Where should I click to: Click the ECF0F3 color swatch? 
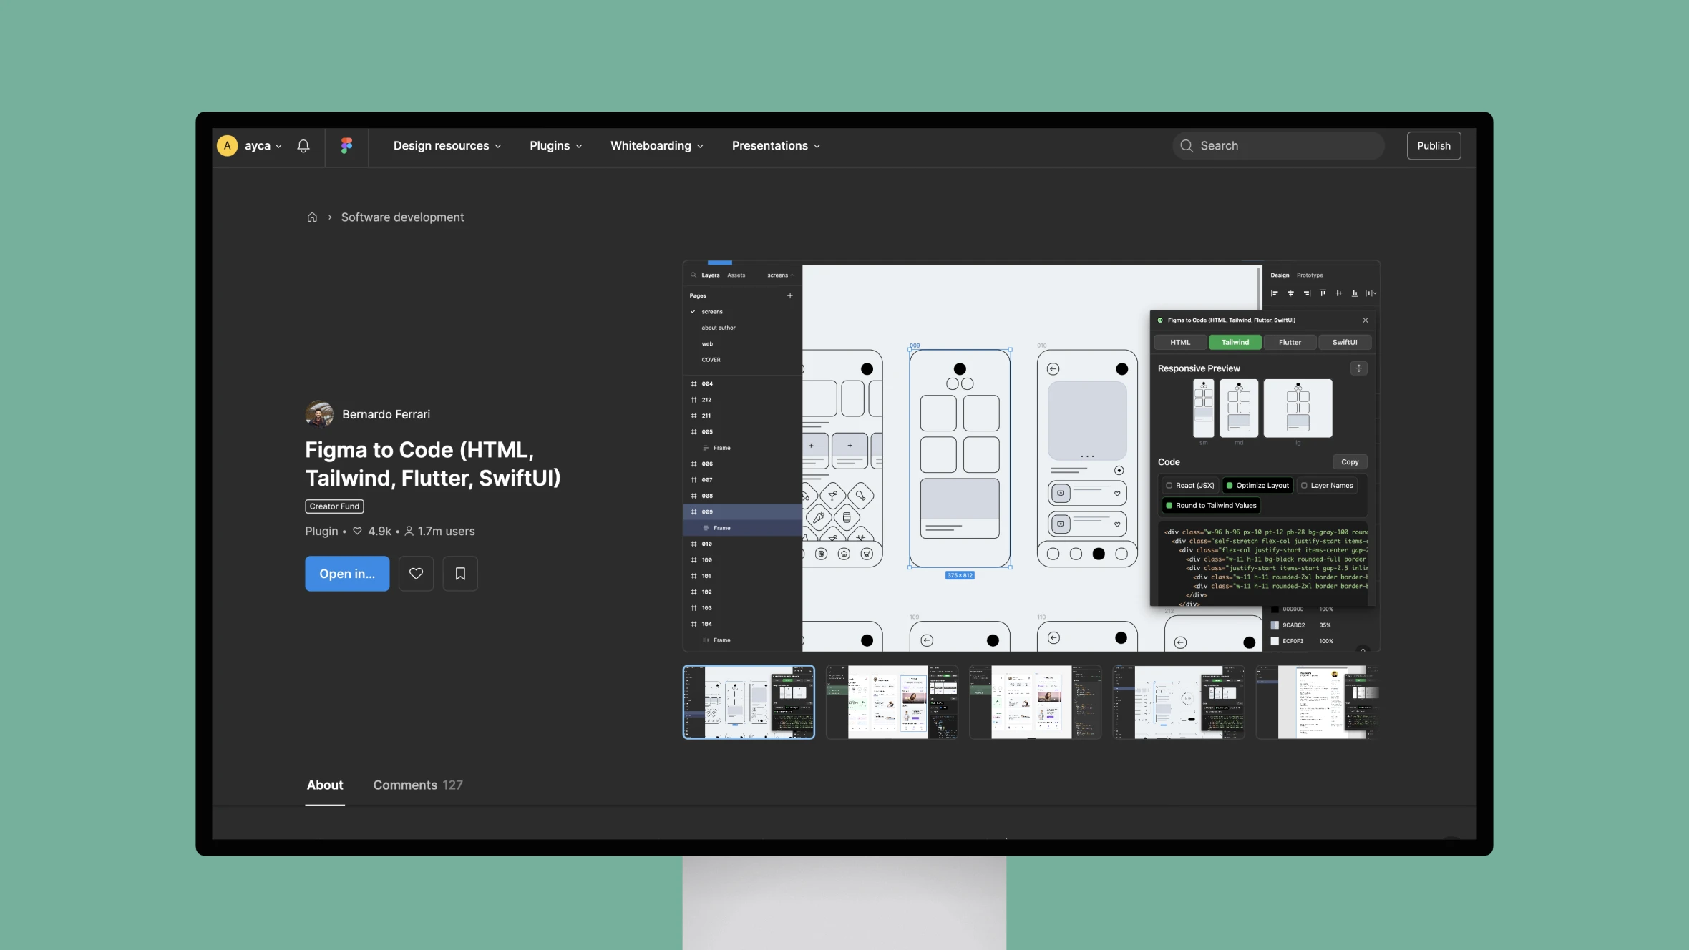pyautogui.click(x=1275, y=642)
